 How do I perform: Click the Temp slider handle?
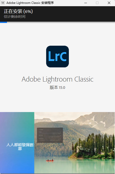tap(54, 133)
